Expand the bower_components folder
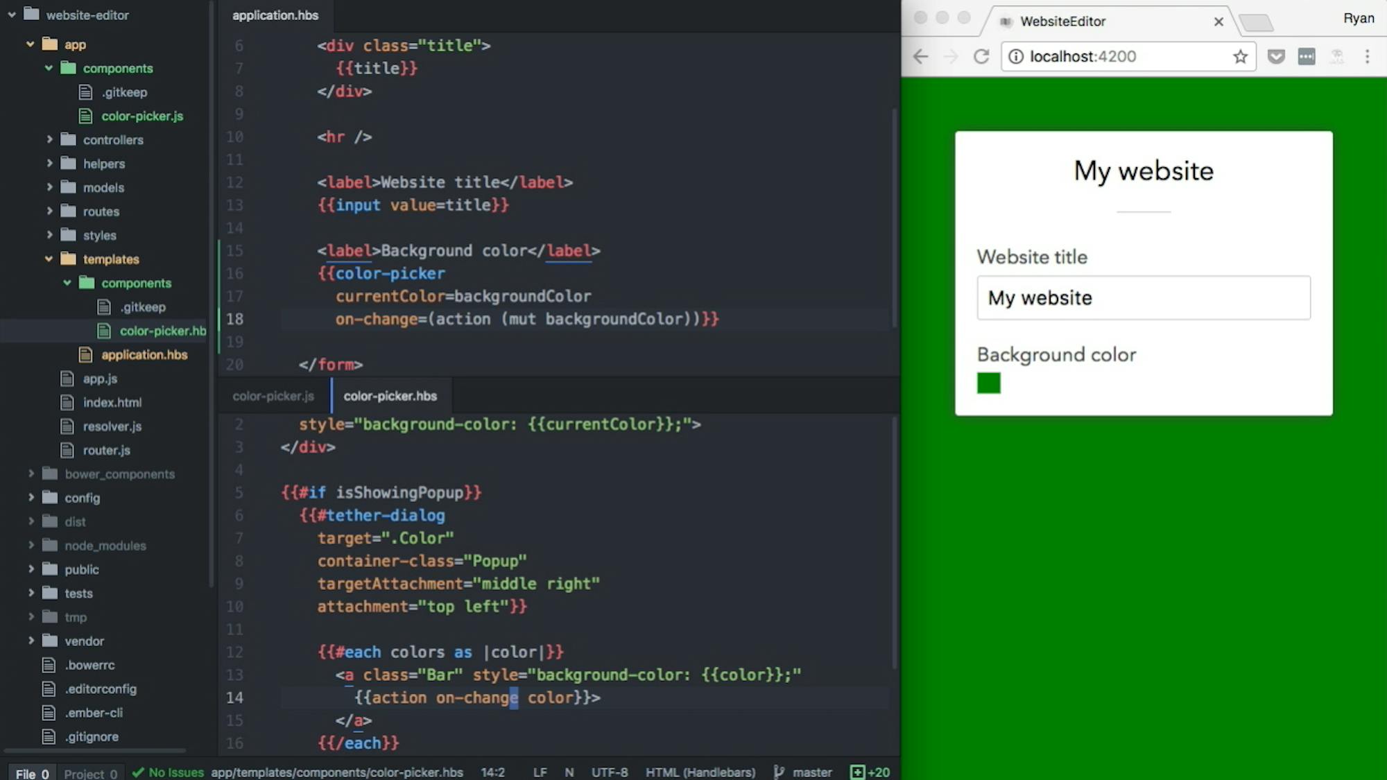The height and width of the screenshot is (780, 1387). pos(31,474)
